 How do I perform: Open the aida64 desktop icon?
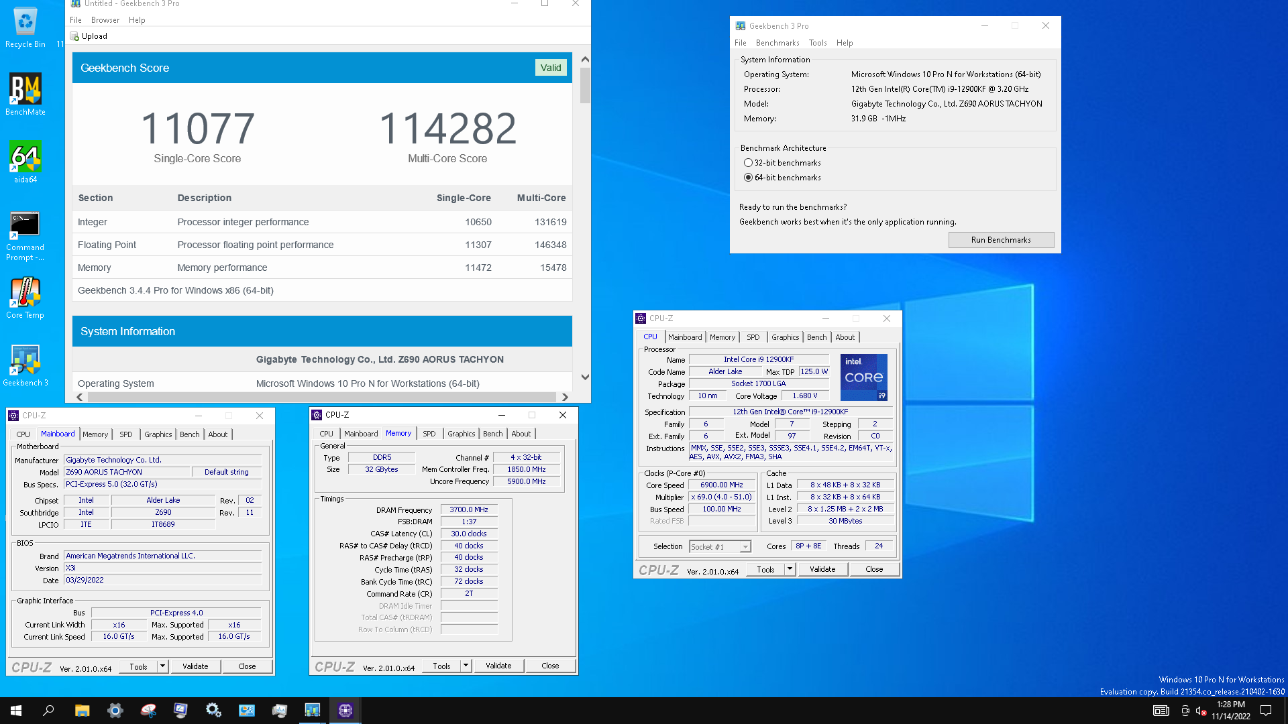[x=25, y=162]
